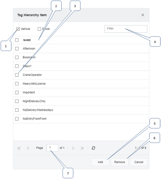The image size is (161, 179).
Task: Enable the Driver checkbox
Action: coord(39,29)
